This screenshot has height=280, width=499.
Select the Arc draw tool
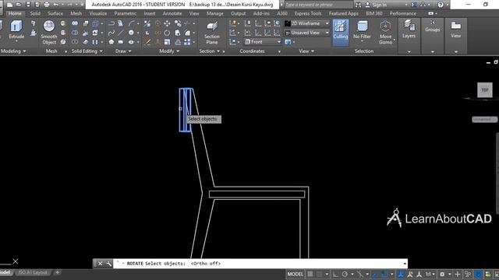[x=132, y=23]
